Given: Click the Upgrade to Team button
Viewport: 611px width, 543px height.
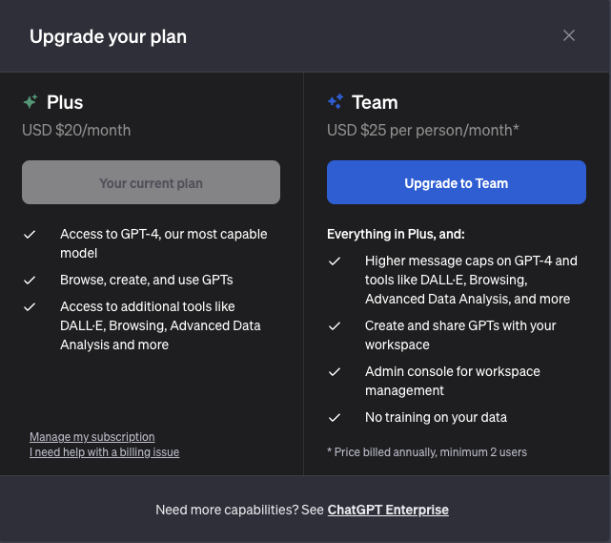Looking at the screenshot, I should (457, 182).
